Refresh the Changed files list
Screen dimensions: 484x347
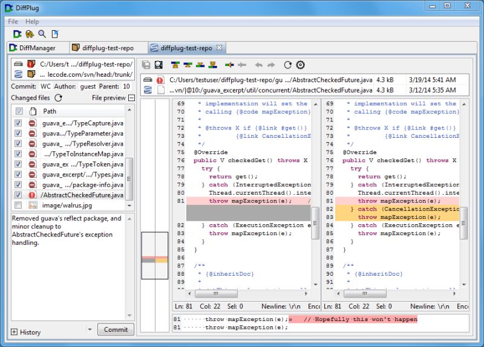click(58, 98)
